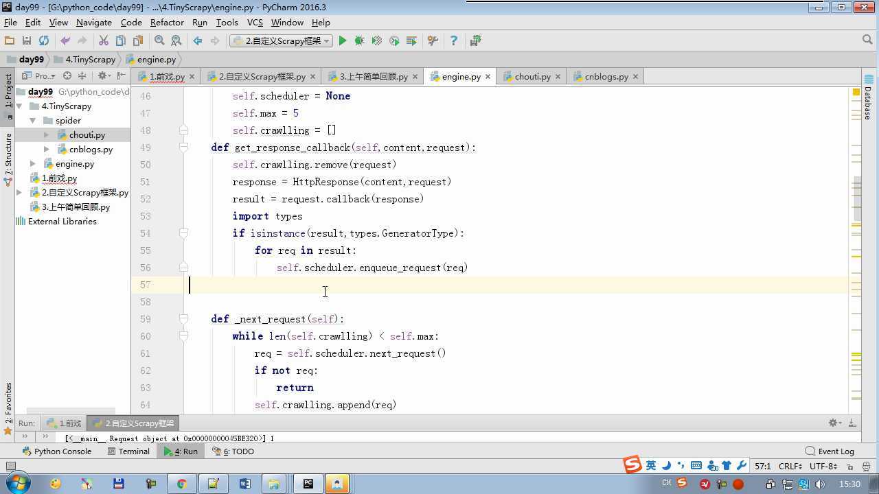
Task: Click the Paste clipboard icon
Action: [x=138, y=41]
